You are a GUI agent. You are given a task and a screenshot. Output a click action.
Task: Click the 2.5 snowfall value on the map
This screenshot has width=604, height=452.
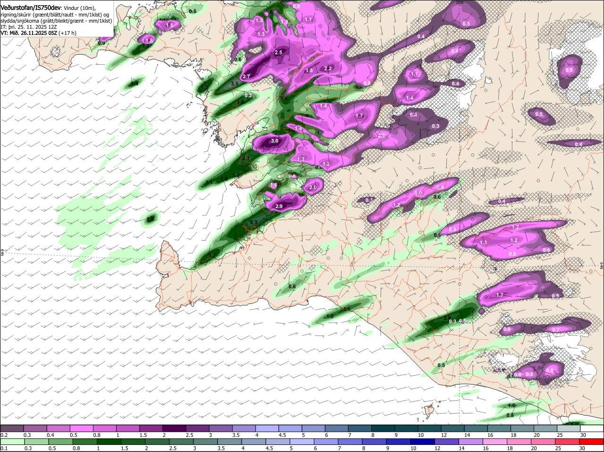[x=278, y=52]
